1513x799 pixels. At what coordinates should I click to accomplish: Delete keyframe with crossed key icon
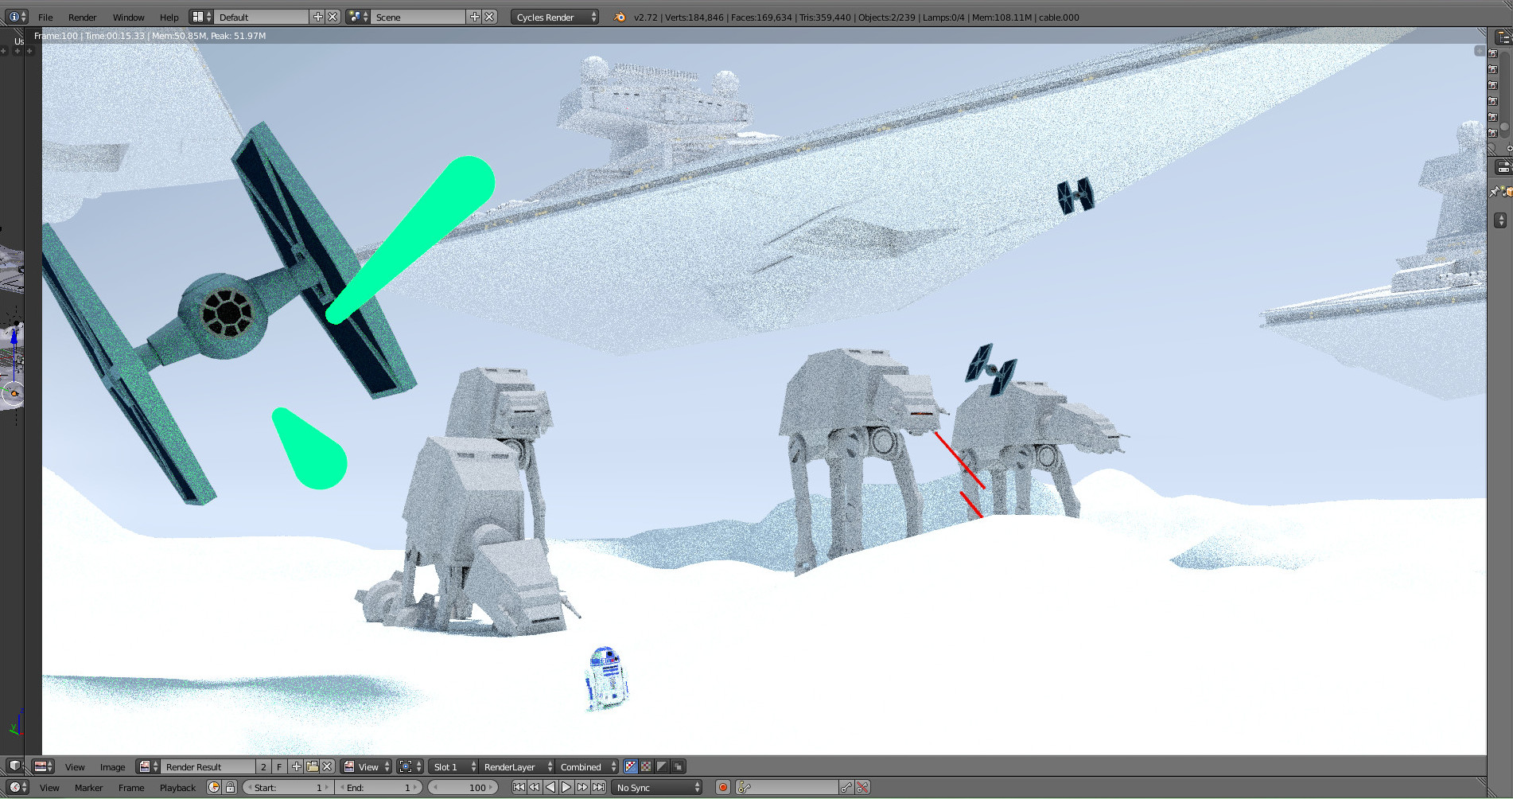pos(862,787)
